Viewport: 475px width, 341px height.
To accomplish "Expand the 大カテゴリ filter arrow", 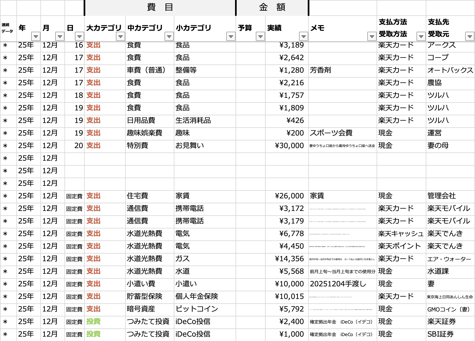I will tap(120, 36).
